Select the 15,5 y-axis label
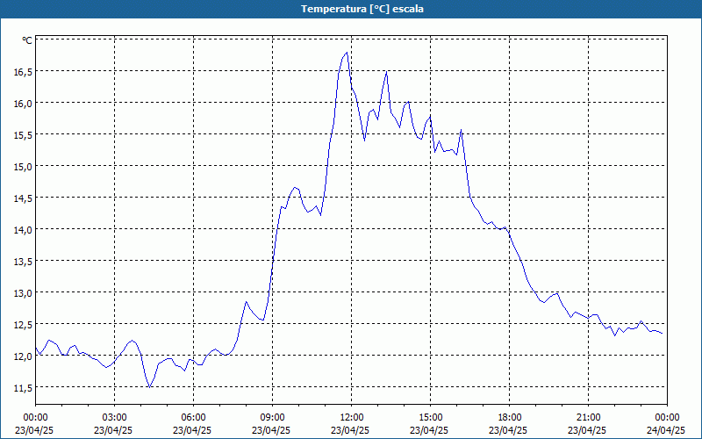This screenshot has height=439, width=702. click(x=23, y=135)
